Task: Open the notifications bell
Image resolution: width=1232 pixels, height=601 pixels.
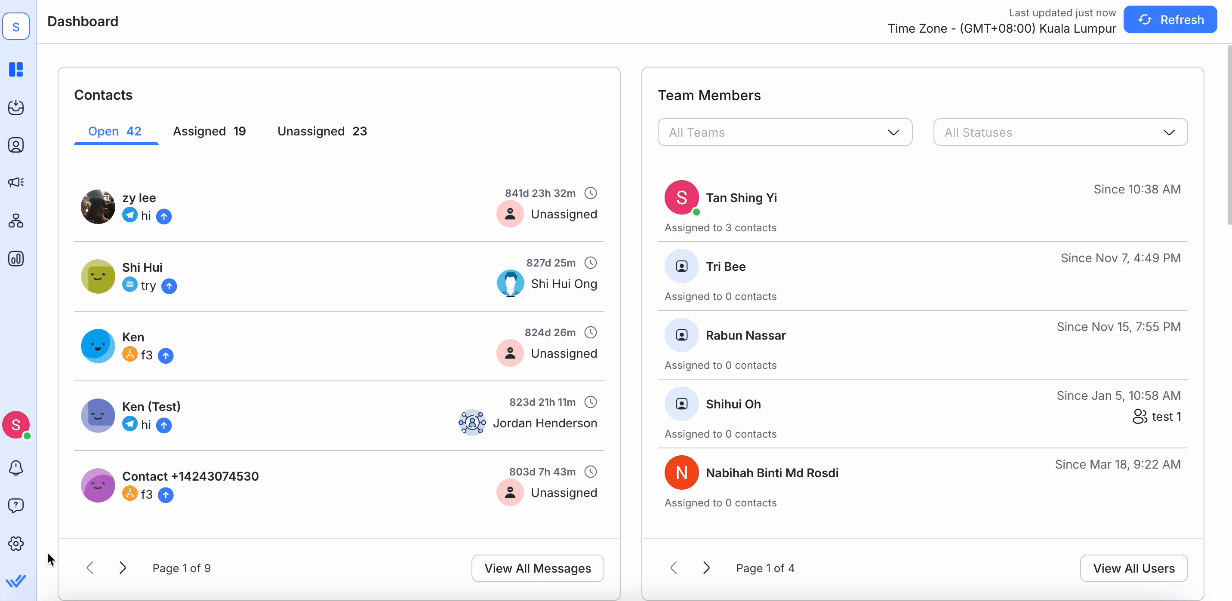Action: [x=16, y=468]
